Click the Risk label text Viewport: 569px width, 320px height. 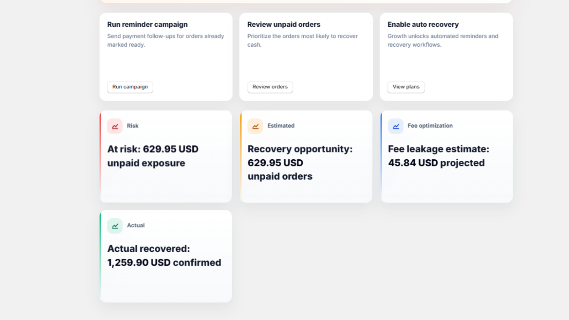133,126
